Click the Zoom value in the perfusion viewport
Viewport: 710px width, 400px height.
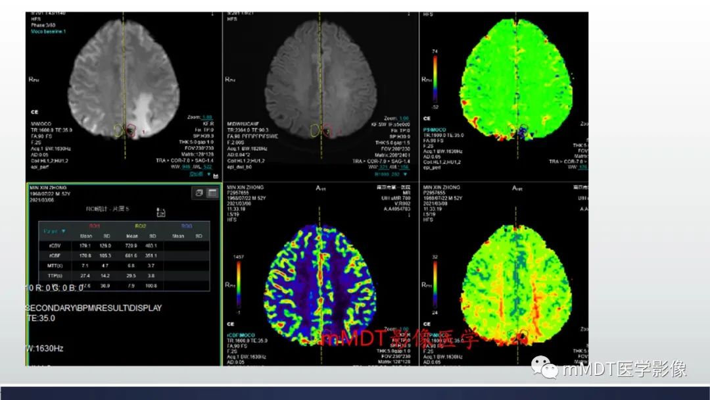point(207,117)
